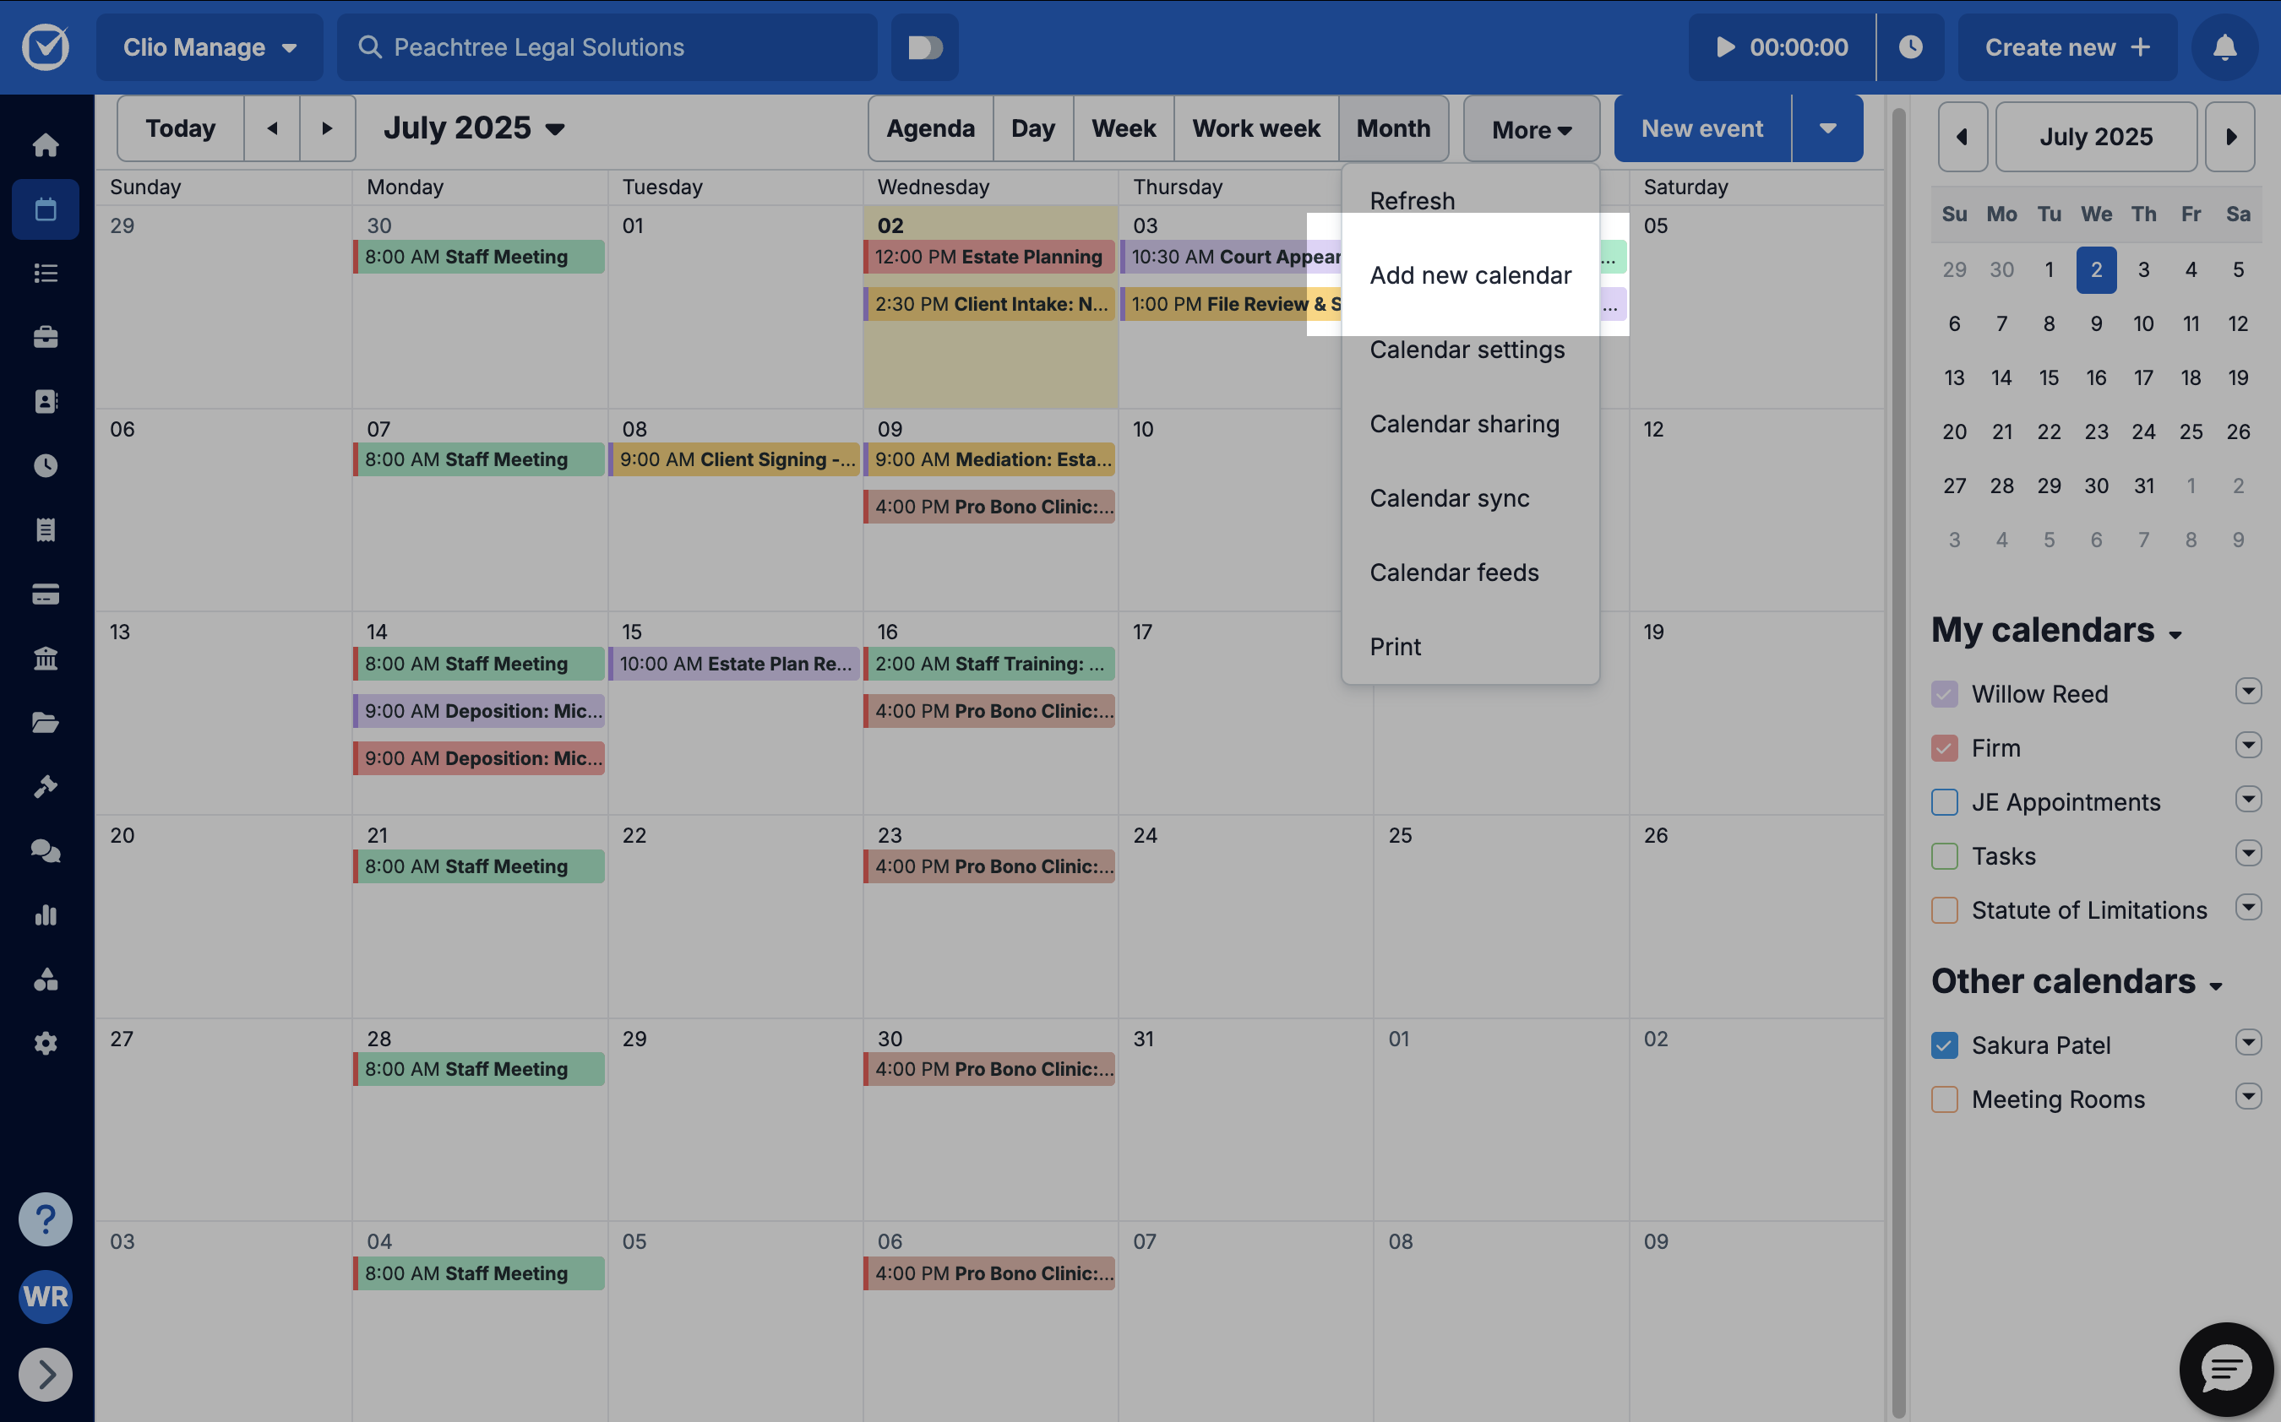
Task: Open the gavel sidebar icon
Action: pos(45,786)
